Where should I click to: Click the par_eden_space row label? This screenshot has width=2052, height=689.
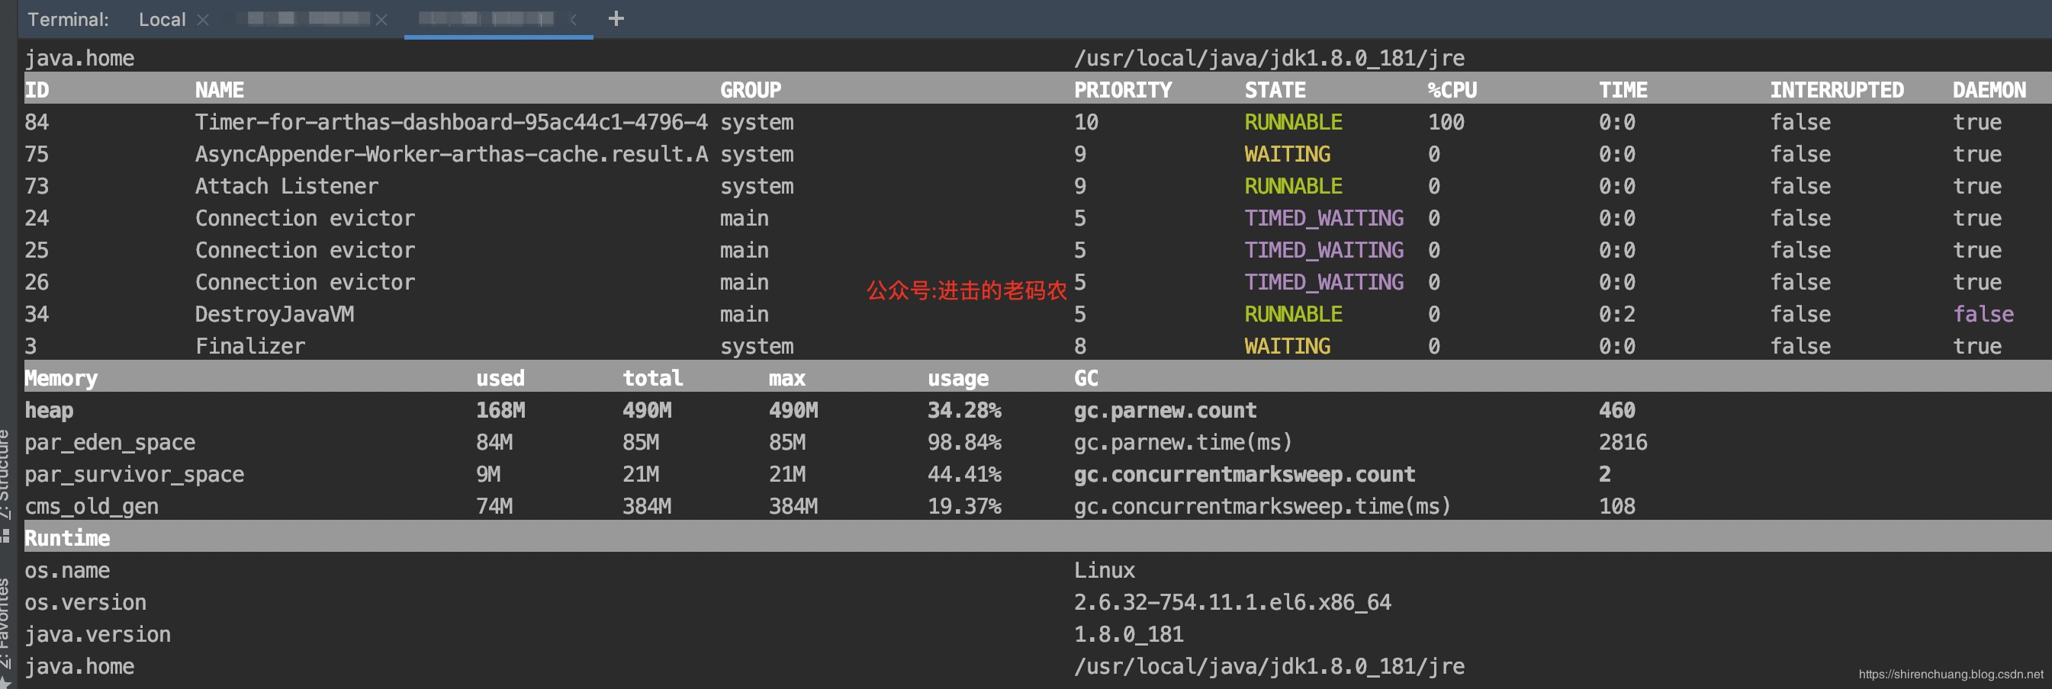pos(110,442)
